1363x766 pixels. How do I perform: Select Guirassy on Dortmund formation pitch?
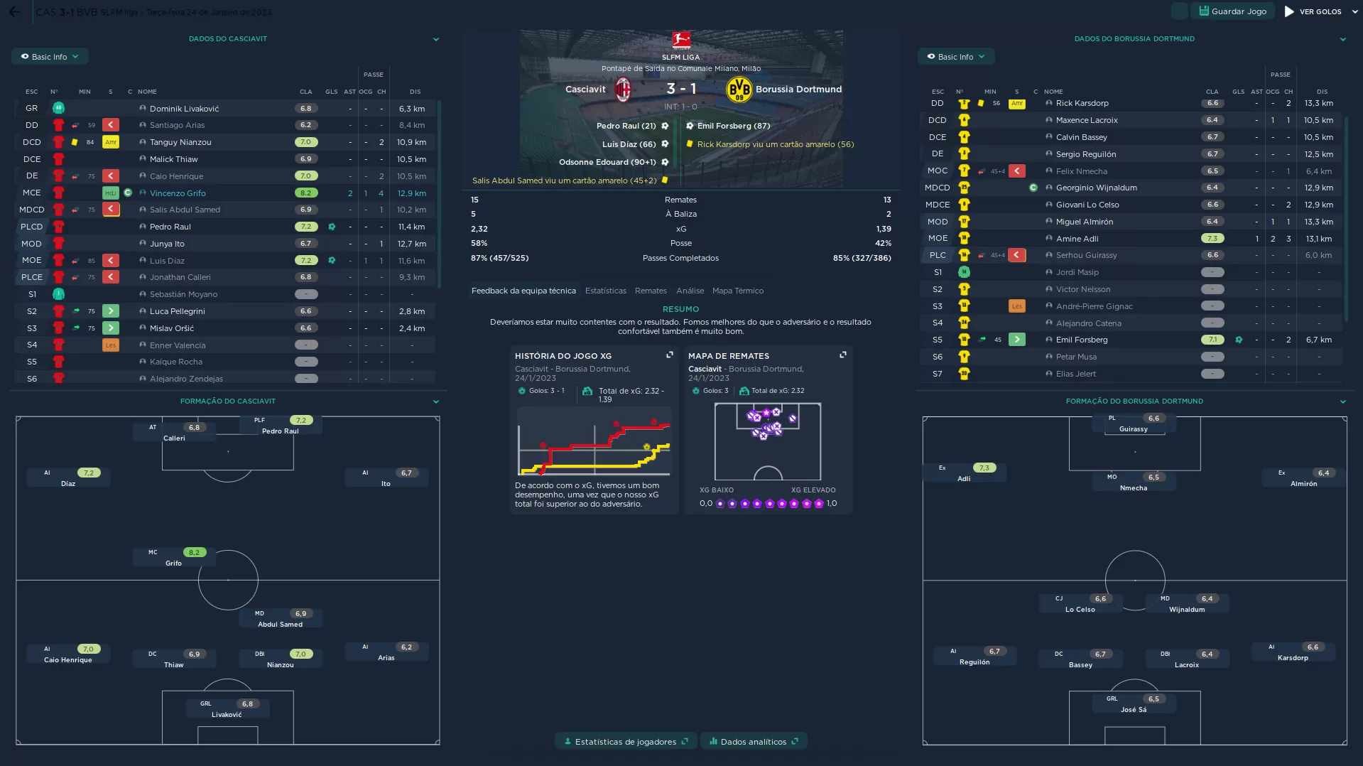(x=1134, y=424)
